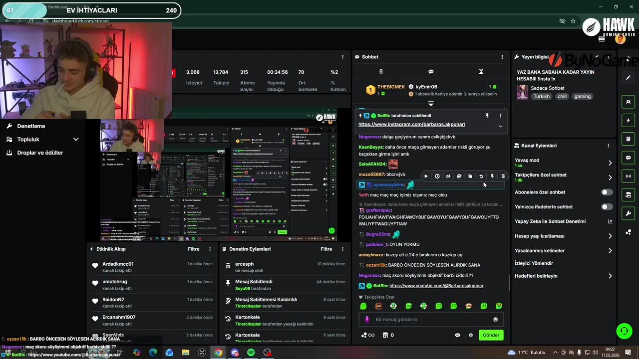Expand Yasaklanmış kelimeler arrow
Screen dimensions: 639x359
(x=610, y=250)
